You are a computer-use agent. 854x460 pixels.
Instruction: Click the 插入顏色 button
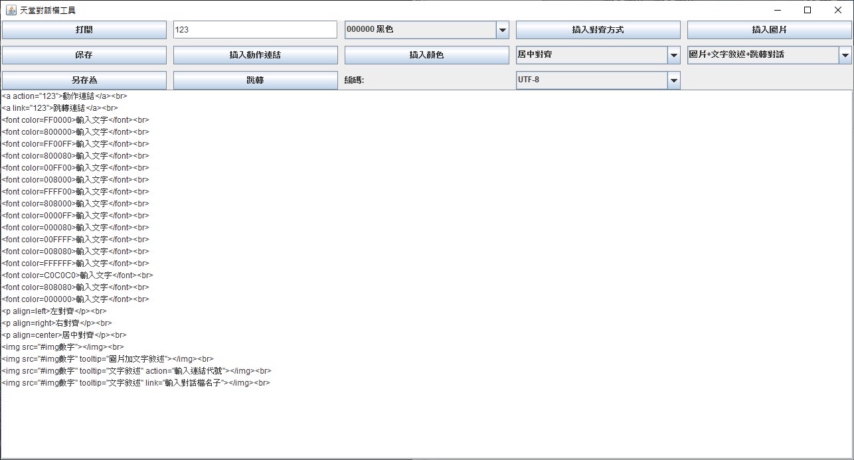coord(427,55)
